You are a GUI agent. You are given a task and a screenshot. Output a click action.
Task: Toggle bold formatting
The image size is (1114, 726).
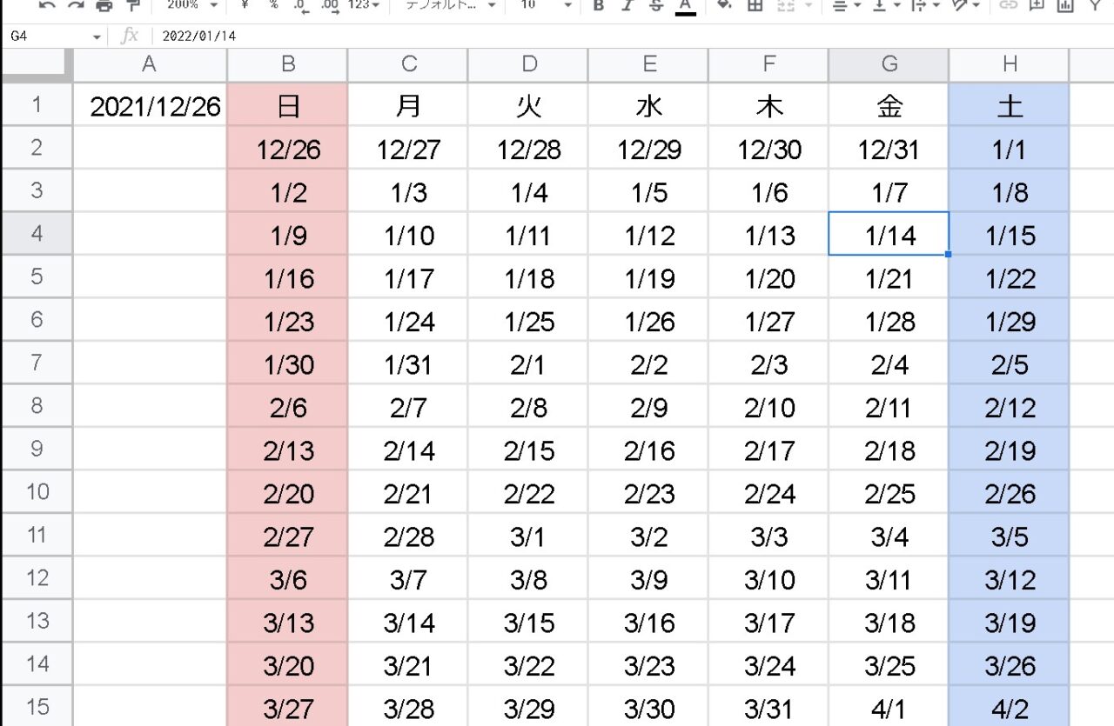pos(598,7)
